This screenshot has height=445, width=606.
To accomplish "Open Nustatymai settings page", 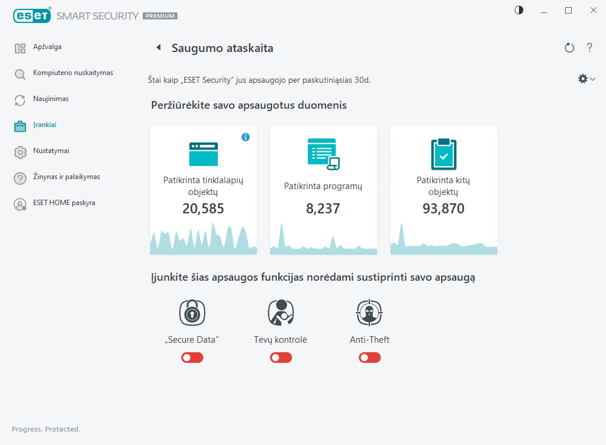I will pos(51,151).
